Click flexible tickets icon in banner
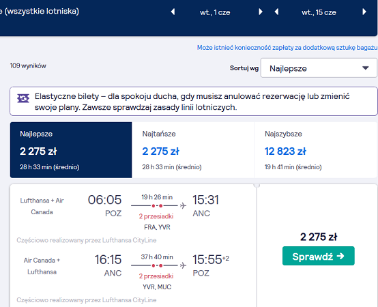Screen dimensions: 378x307 [x=23, y=98]
